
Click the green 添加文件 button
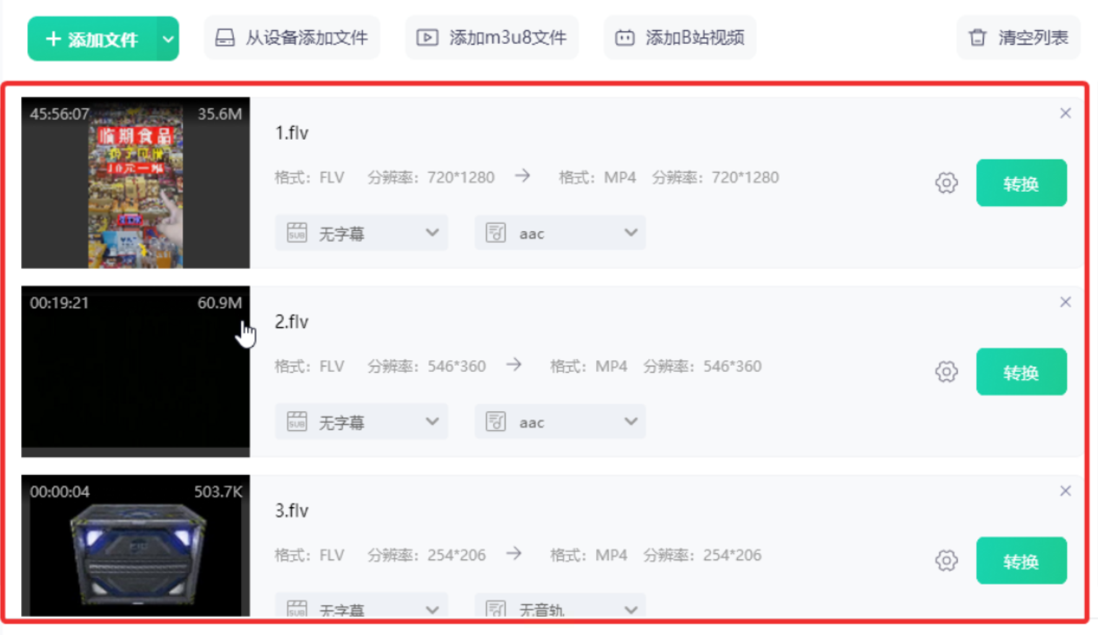click(92, 39)
